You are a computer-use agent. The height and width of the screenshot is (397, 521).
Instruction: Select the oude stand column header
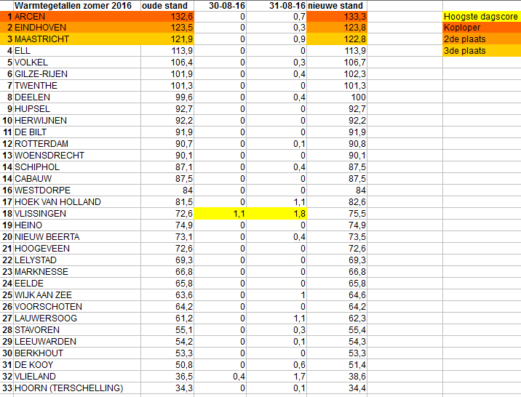tap(167, 4)
